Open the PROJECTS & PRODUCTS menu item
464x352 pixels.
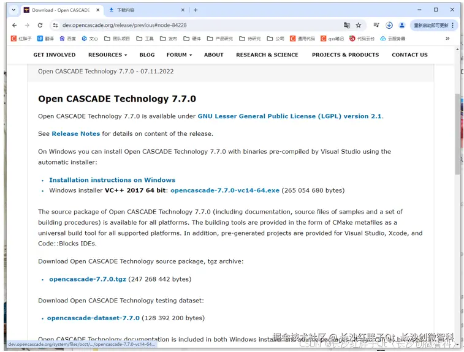(x=345, y=55)
